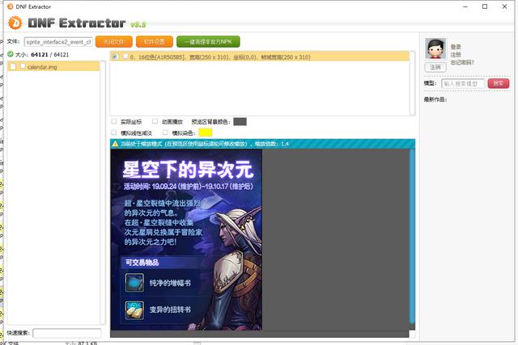Tick the second checkbox next to calendar.img
Screen dimensions: 518x345
23,66
